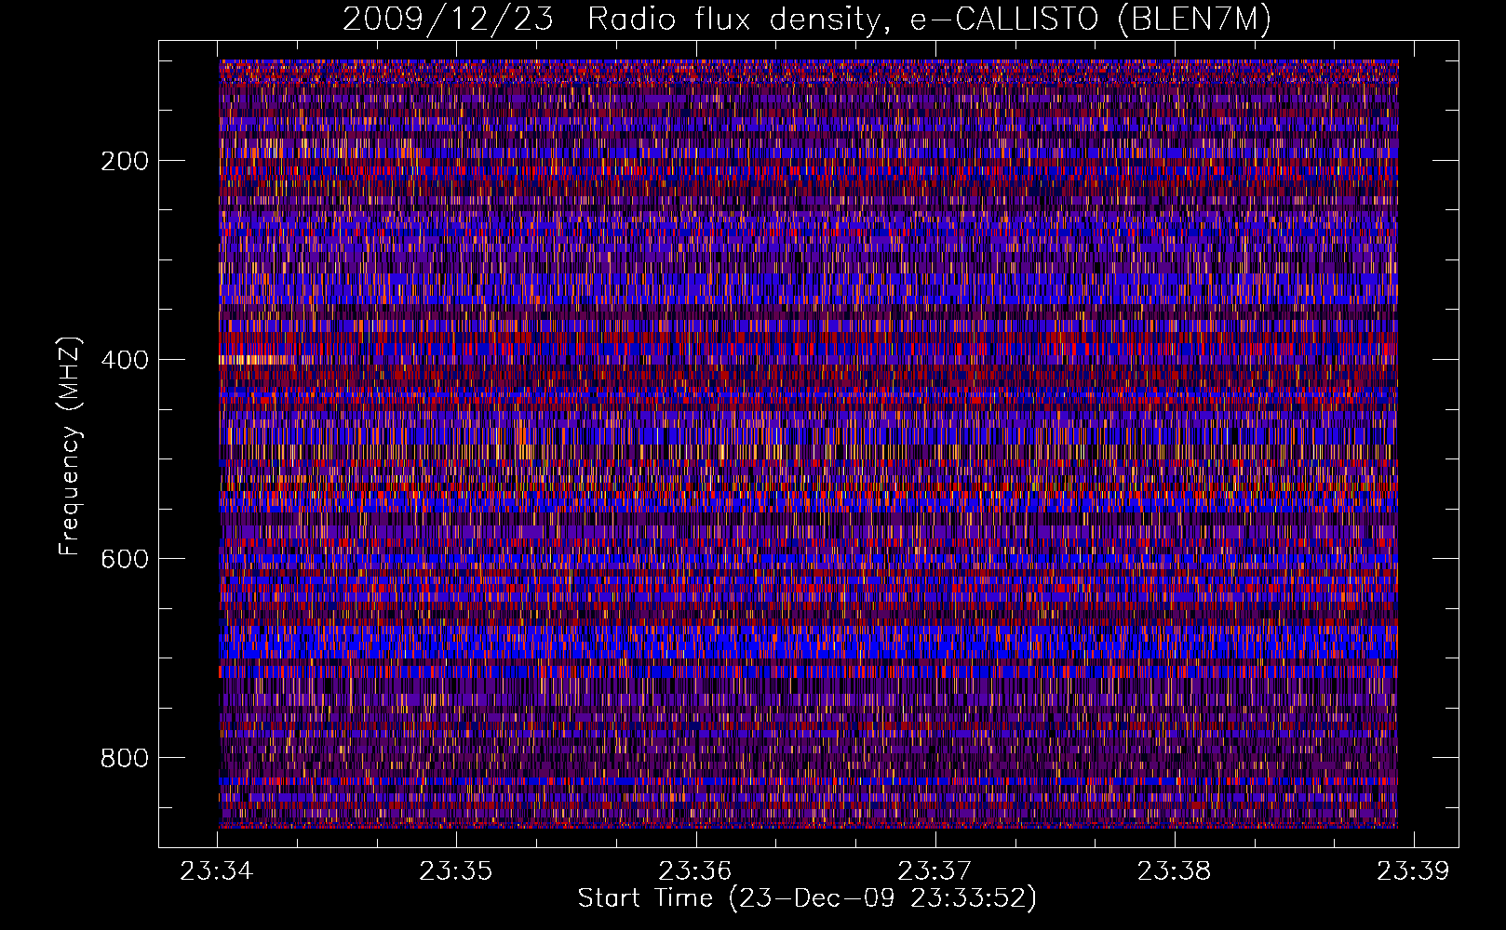Select the 600 frequency tick label
Viewport: 1506px width, 930px height.
click(125, 559)
